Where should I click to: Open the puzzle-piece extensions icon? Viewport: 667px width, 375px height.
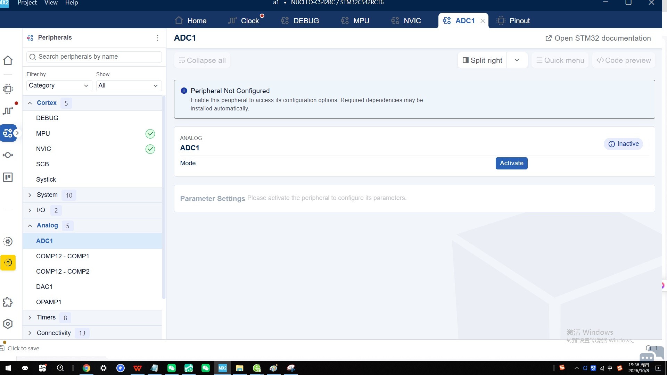(x=8, y=302)
